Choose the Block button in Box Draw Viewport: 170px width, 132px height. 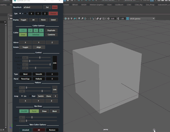tap(54, 111)
